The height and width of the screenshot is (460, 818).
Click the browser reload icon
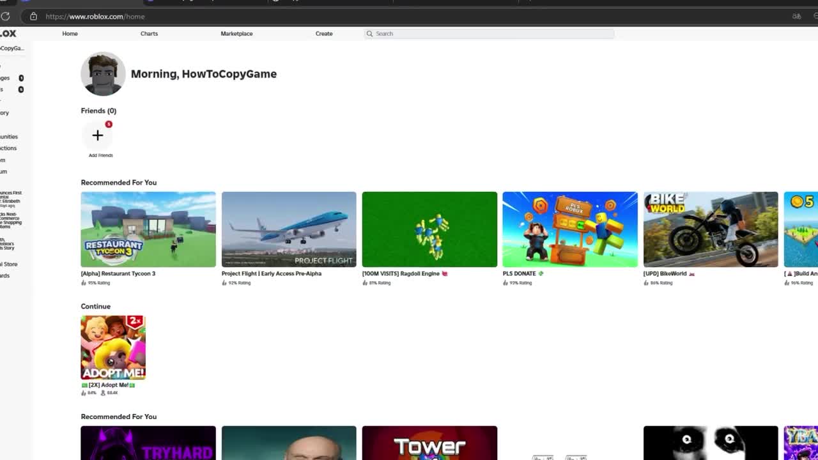coord(6,16)
